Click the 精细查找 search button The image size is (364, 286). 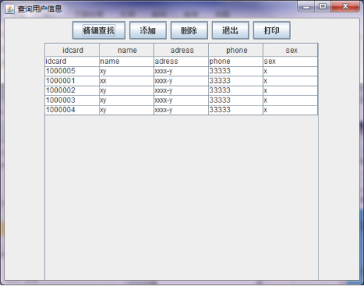pyautogui.click(x=99, y=31)
